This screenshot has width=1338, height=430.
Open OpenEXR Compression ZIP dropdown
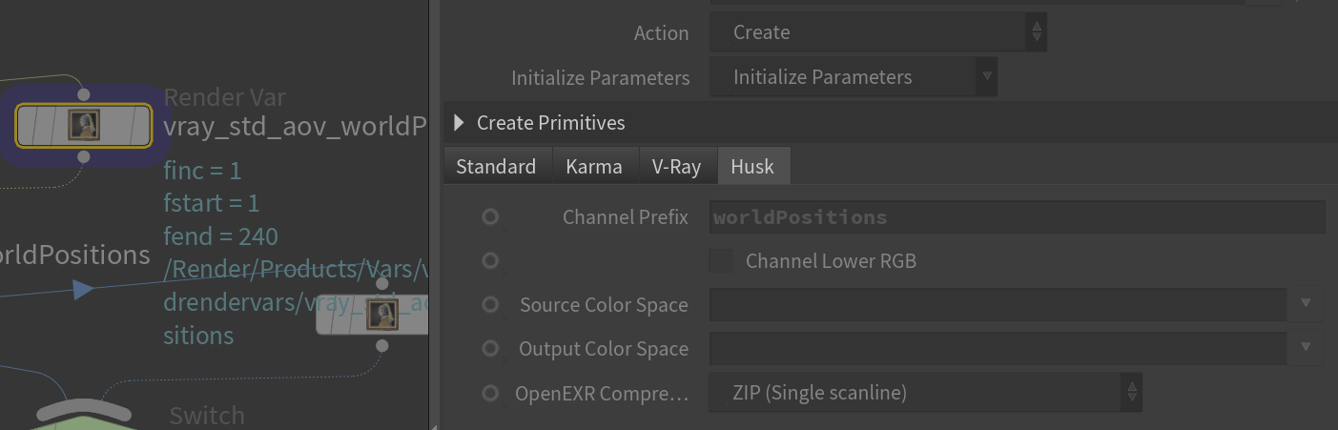tap(925, 393)
